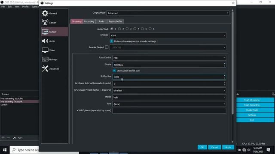
Task: Click Start Recording in OBS controls
Action: pyautogui.click(x=255, y=105)
